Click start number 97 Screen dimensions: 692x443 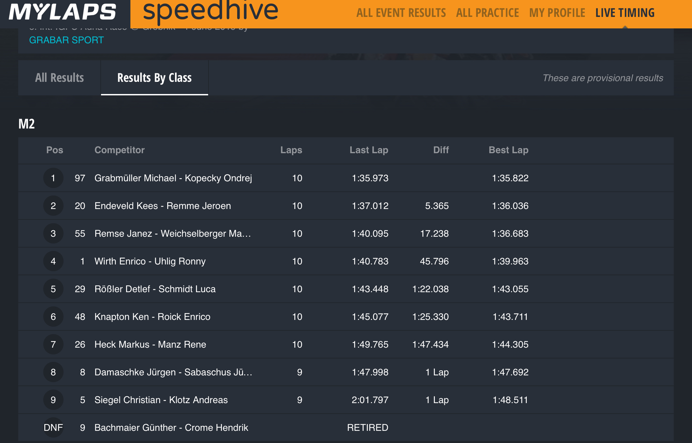click(80, 178)
